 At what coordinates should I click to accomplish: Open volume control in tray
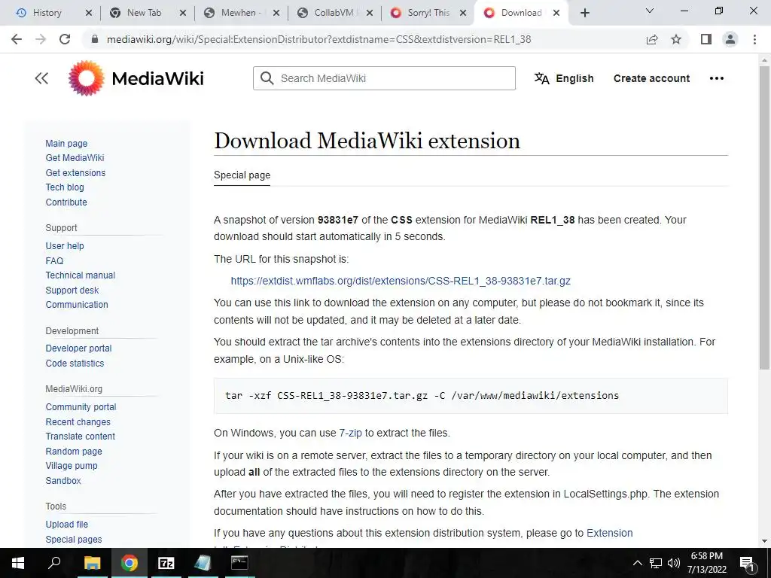point(674,563)
